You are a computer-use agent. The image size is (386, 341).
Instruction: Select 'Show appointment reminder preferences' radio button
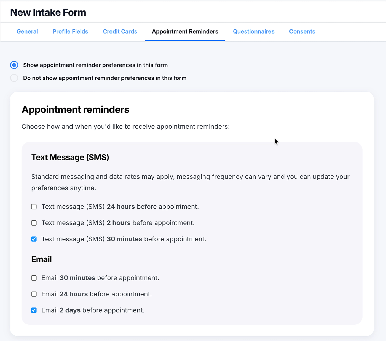(14, 65)
